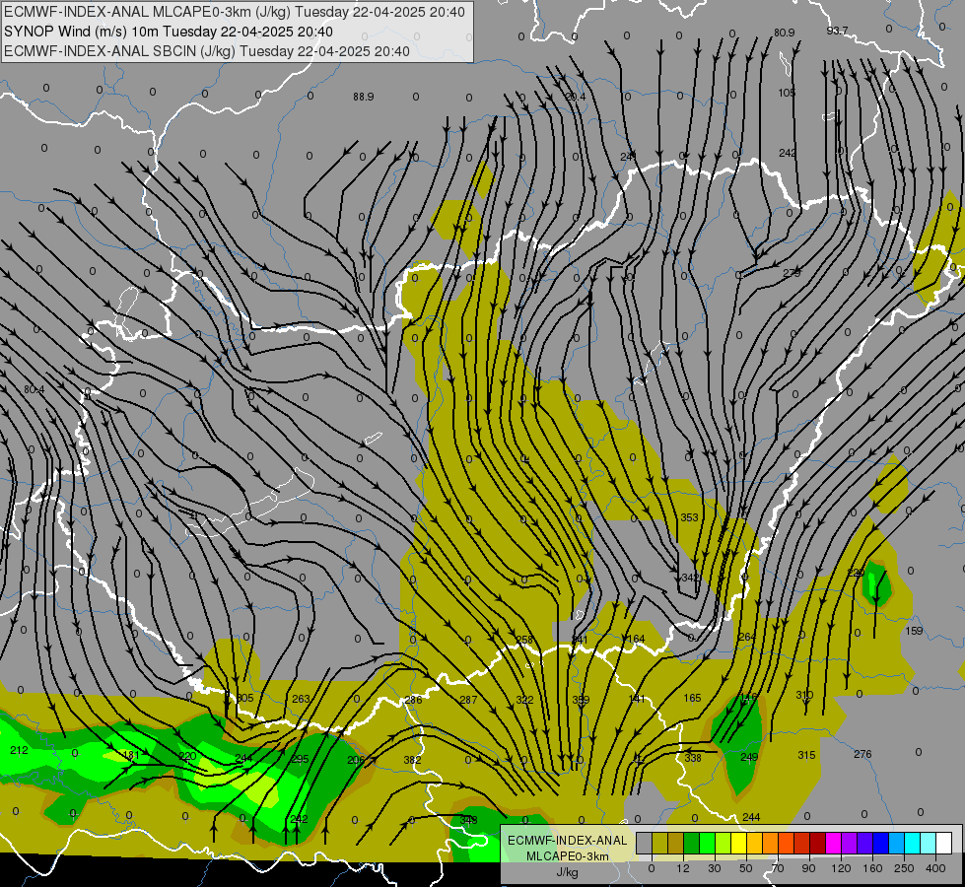Click the map value 276
Image resolution: width=965 pixels, height=887 pixels.
pos(862,754)
